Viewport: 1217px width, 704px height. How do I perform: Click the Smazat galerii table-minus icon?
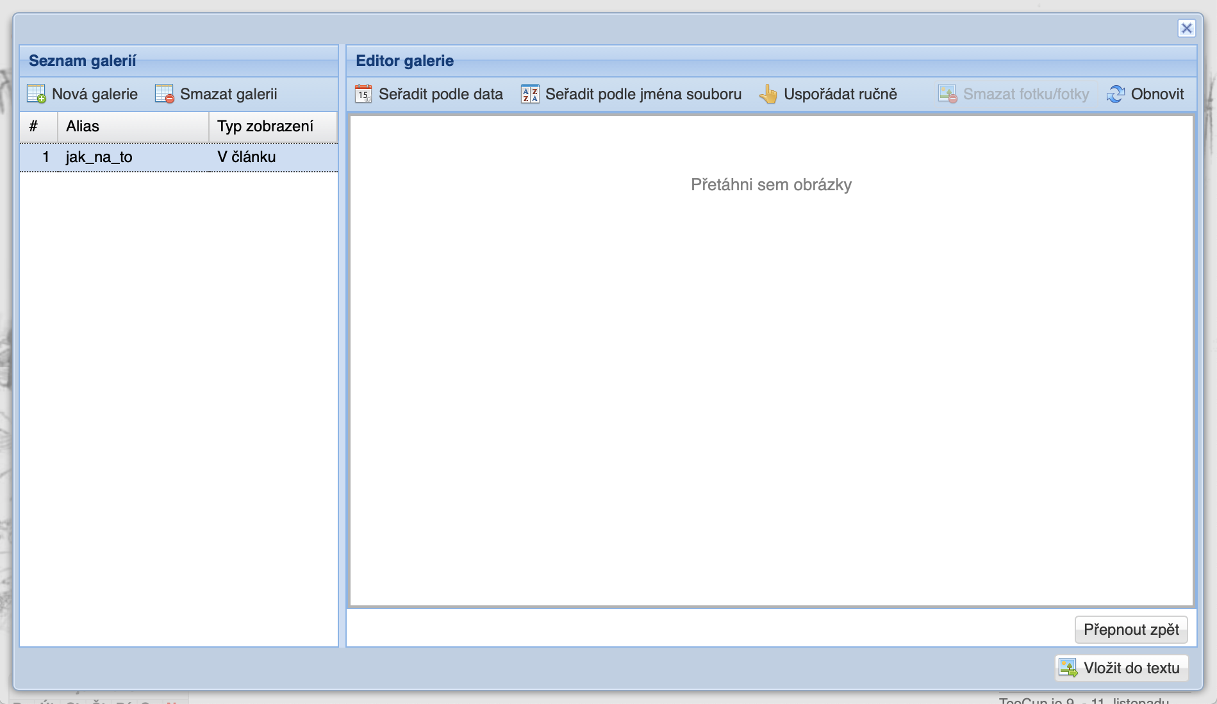point(165,94)
